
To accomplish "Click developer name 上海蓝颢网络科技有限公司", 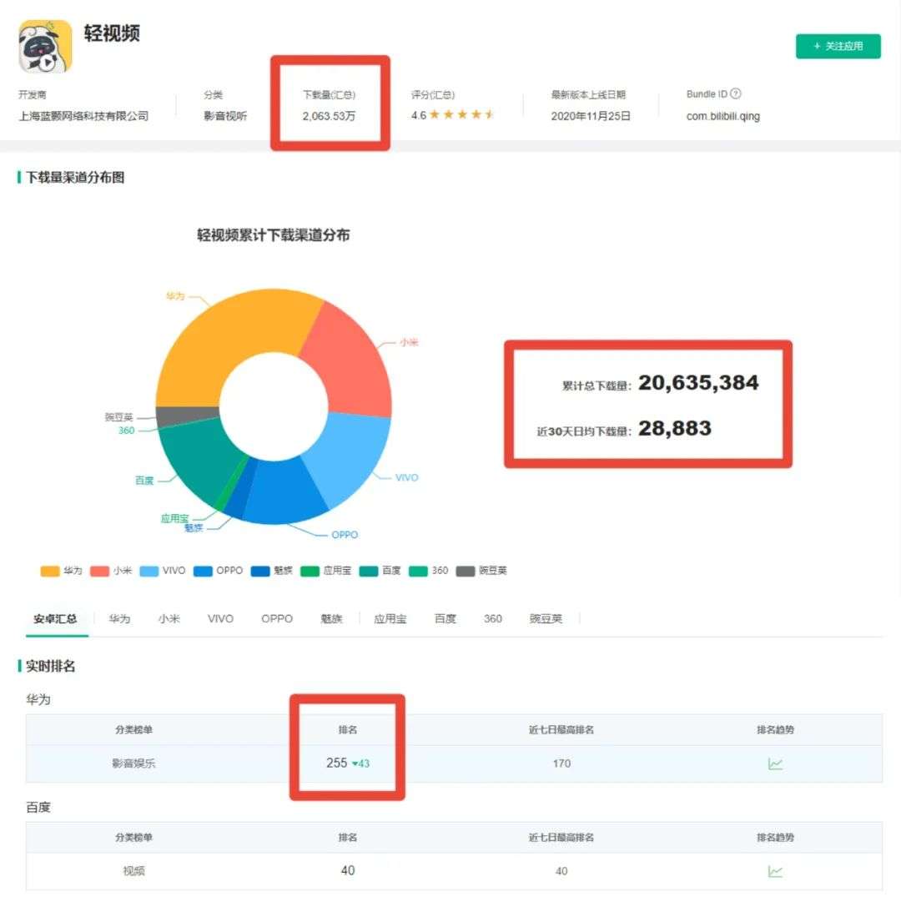I will [83, 116].
